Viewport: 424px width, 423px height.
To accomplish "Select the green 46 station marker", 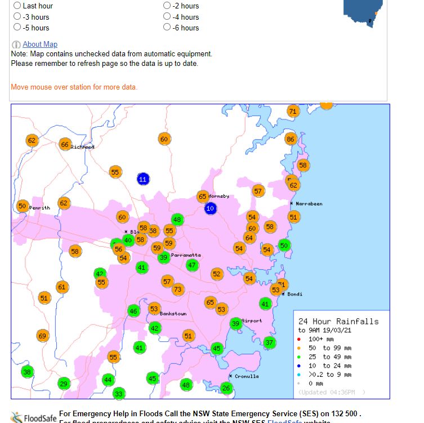I will point(133,311).
